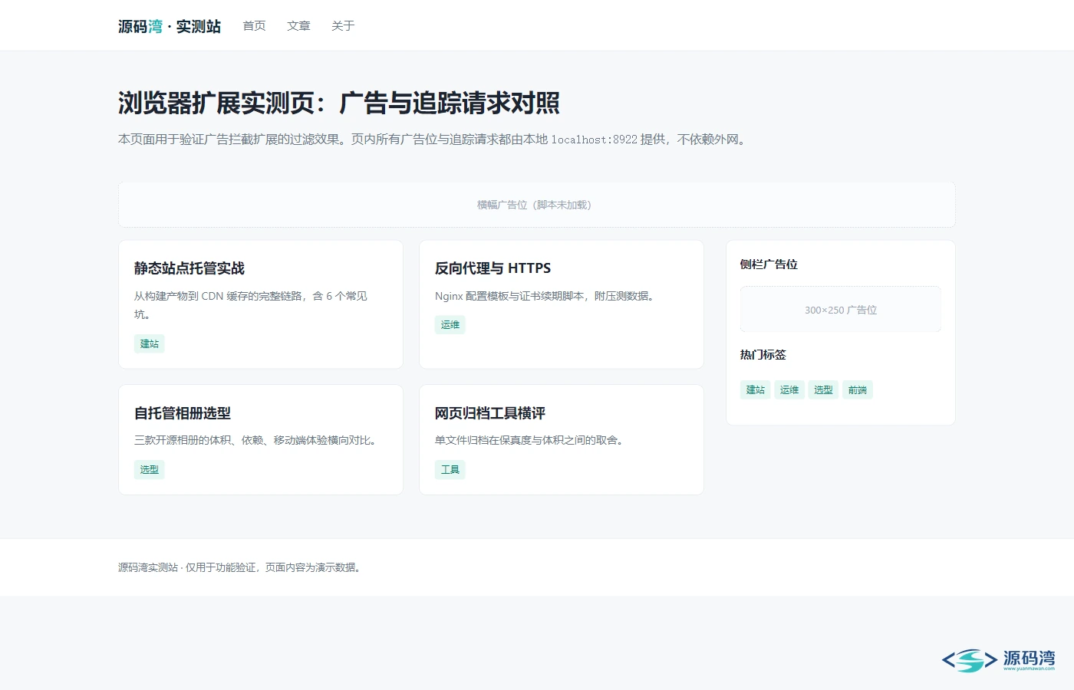Click the 横幅广告位 banner placeholder
1074x690 pixels.
coord(537,205)
